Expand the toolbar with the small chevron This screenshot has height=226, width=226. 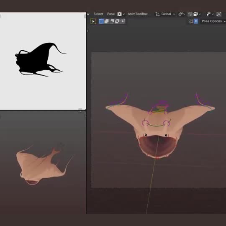coord(87,31)
